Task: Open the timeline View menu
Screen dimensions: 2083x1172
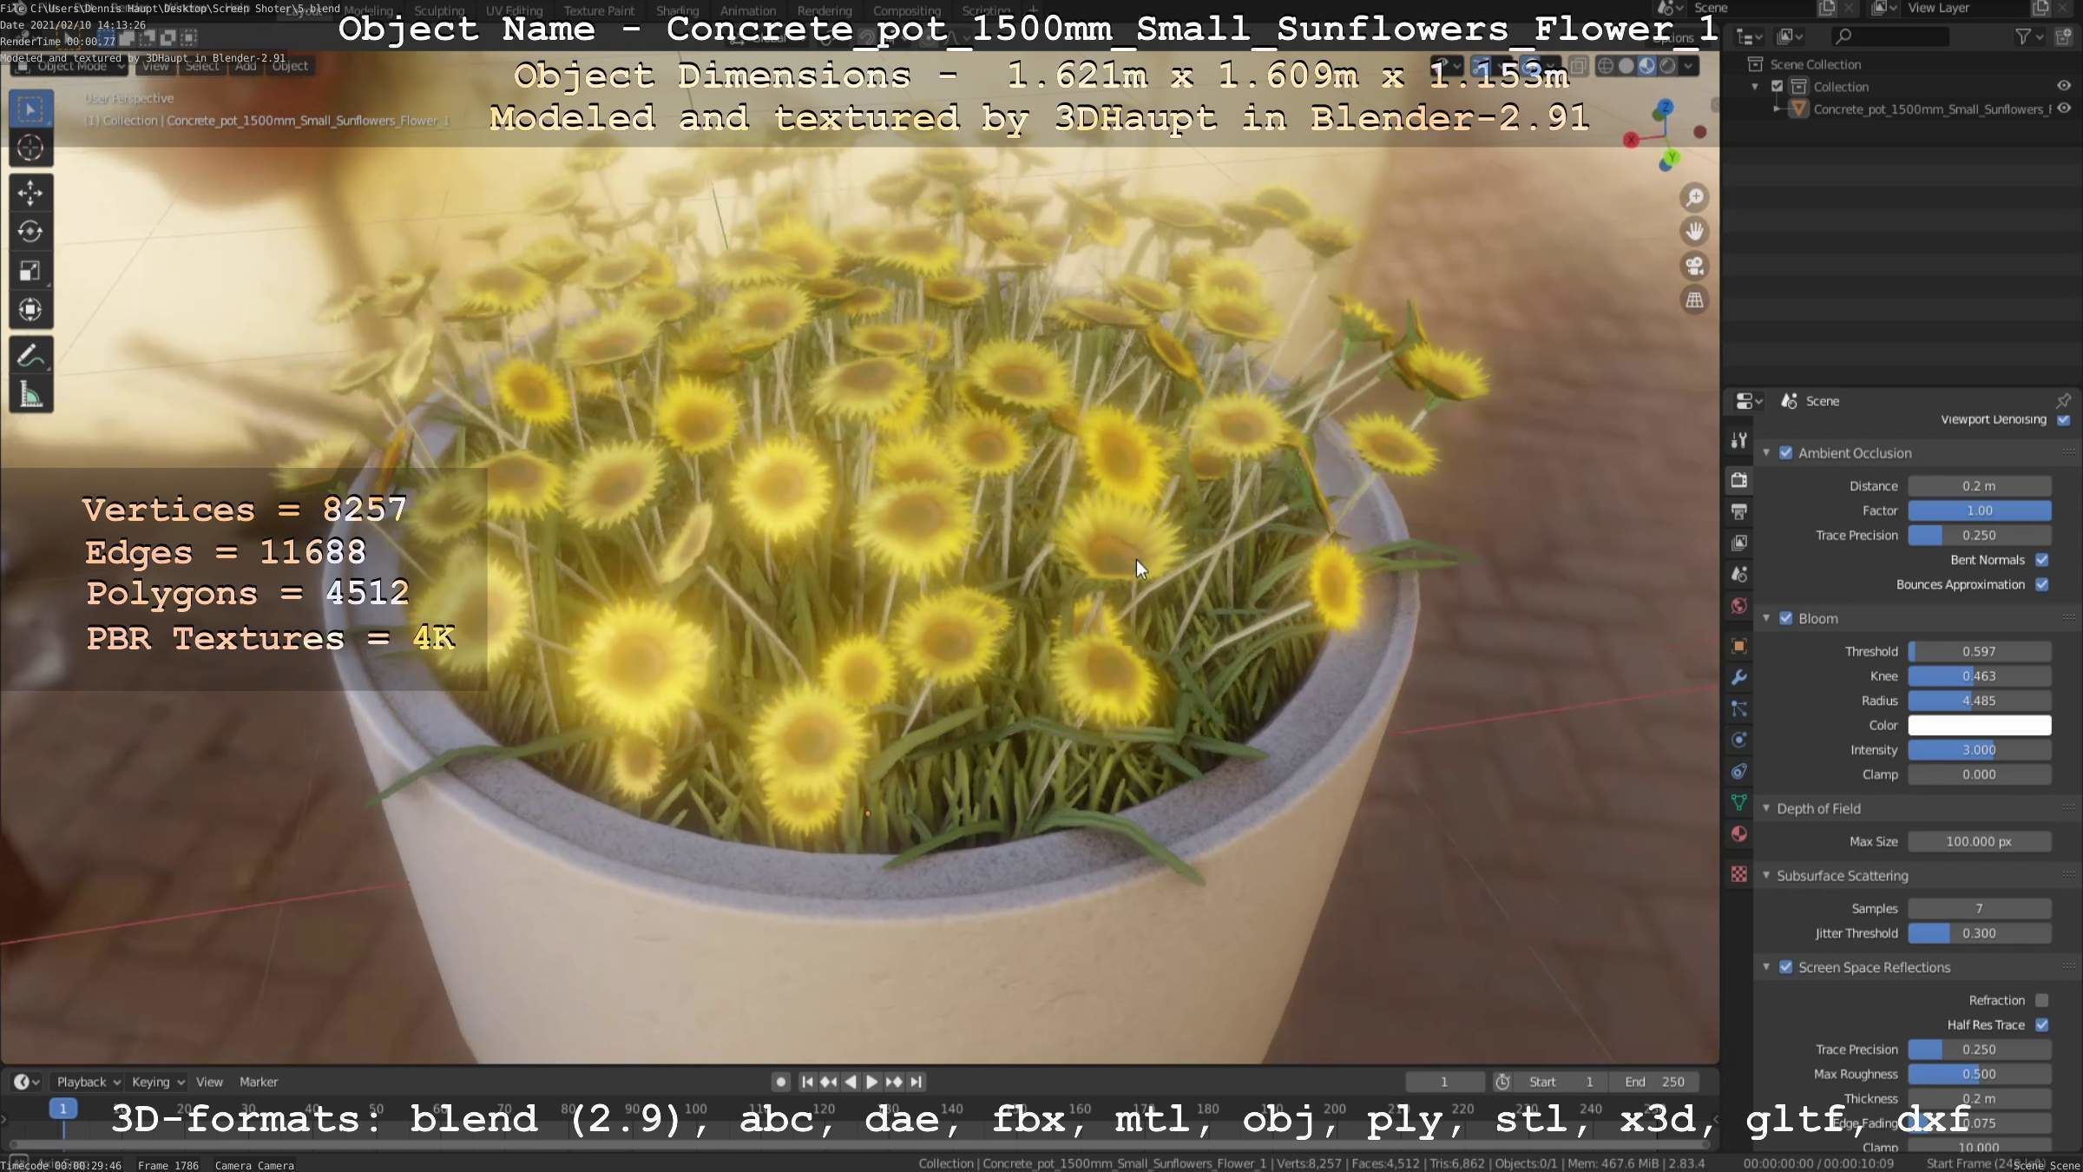Action: [x=209, y=1082]
